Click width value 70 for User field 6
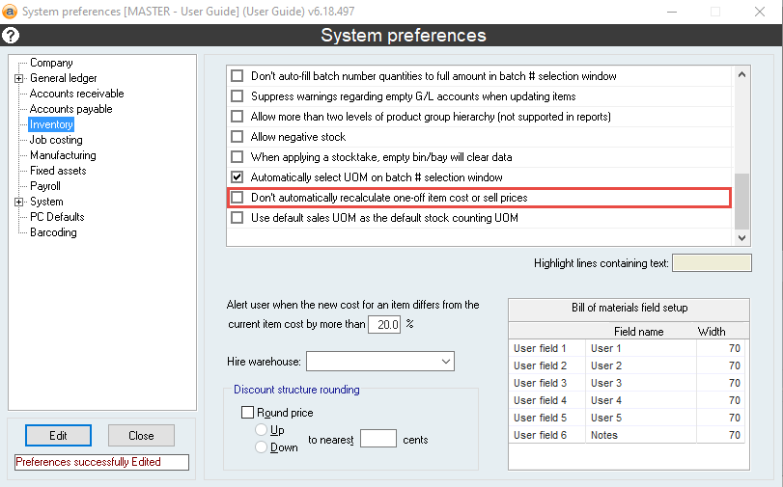 pos(720,435)
